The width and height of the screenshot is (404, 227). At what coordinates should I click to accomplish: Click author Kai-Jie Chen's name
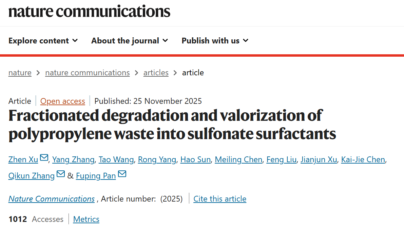click(x=363, y=159)
